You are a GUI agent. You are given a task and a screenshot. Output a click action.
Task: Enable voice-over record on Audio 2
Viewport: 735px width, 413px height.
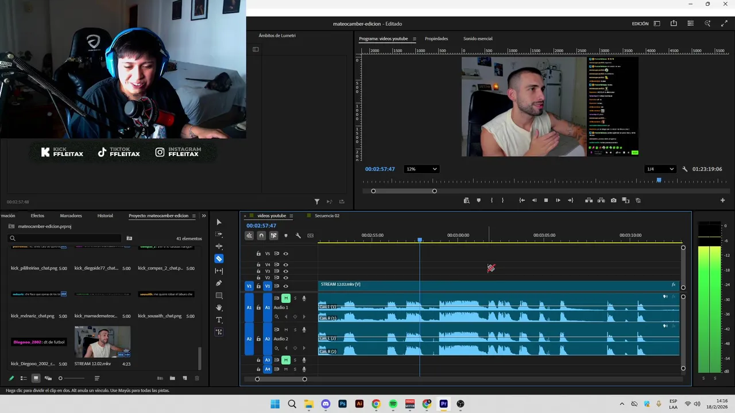304,329
